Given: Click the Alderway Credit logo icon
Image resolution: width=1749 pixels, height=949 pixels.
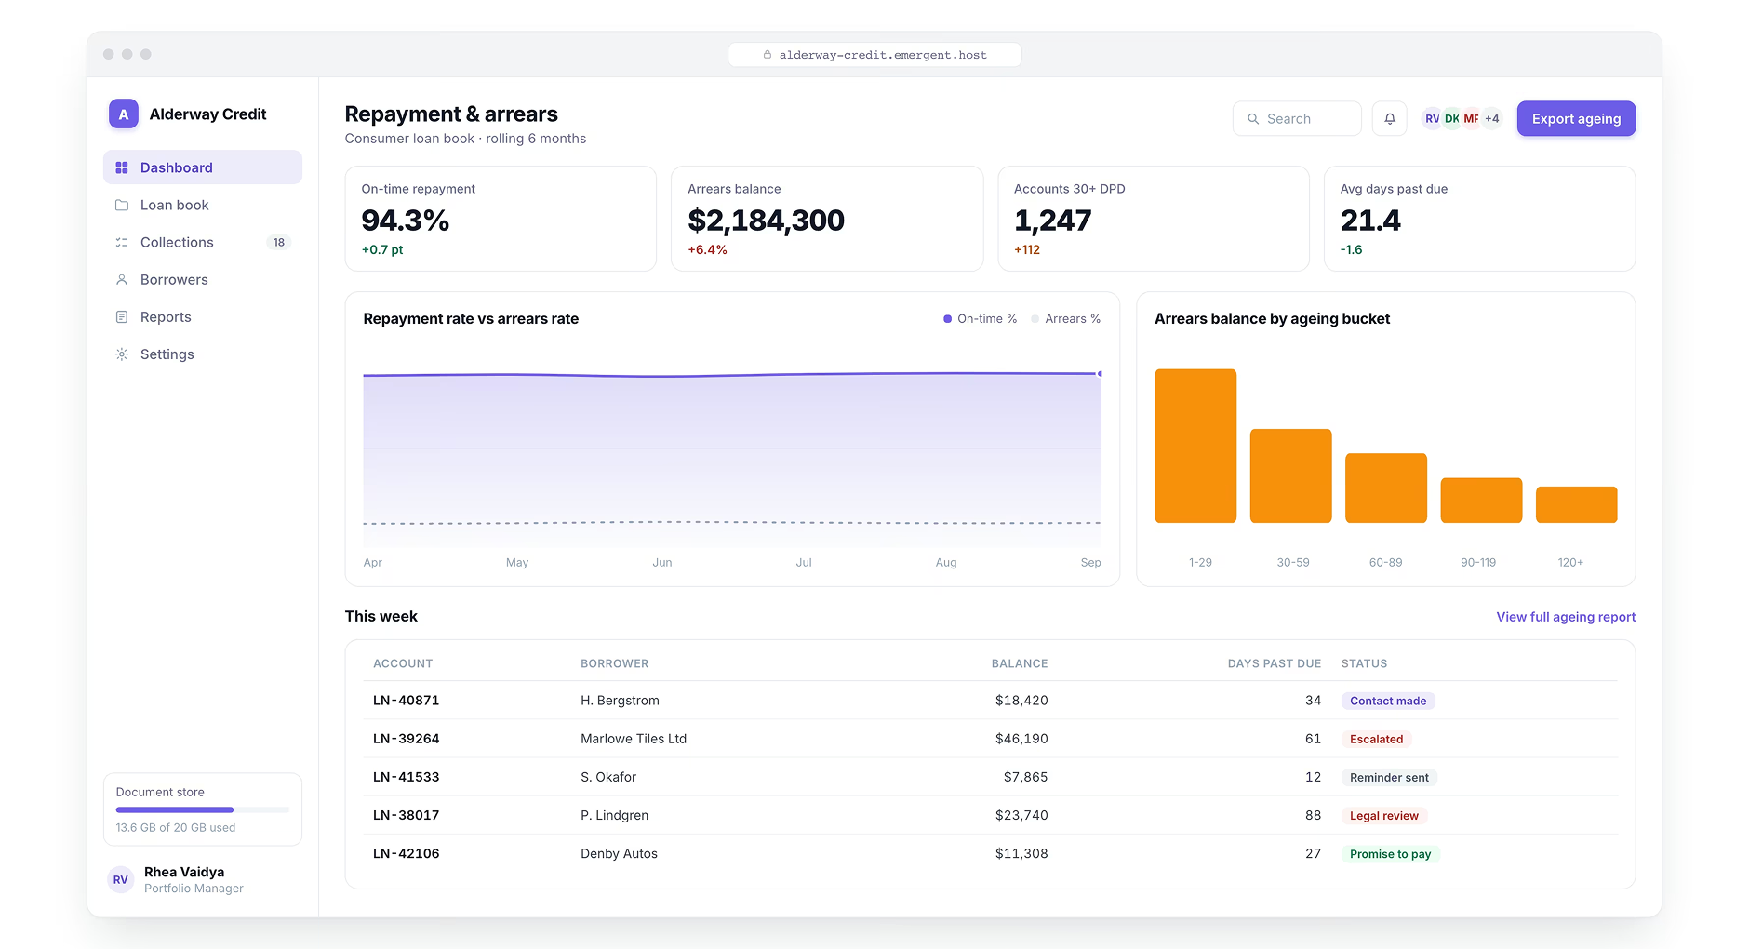Looking at the screenshot, I should pos(124,114).
